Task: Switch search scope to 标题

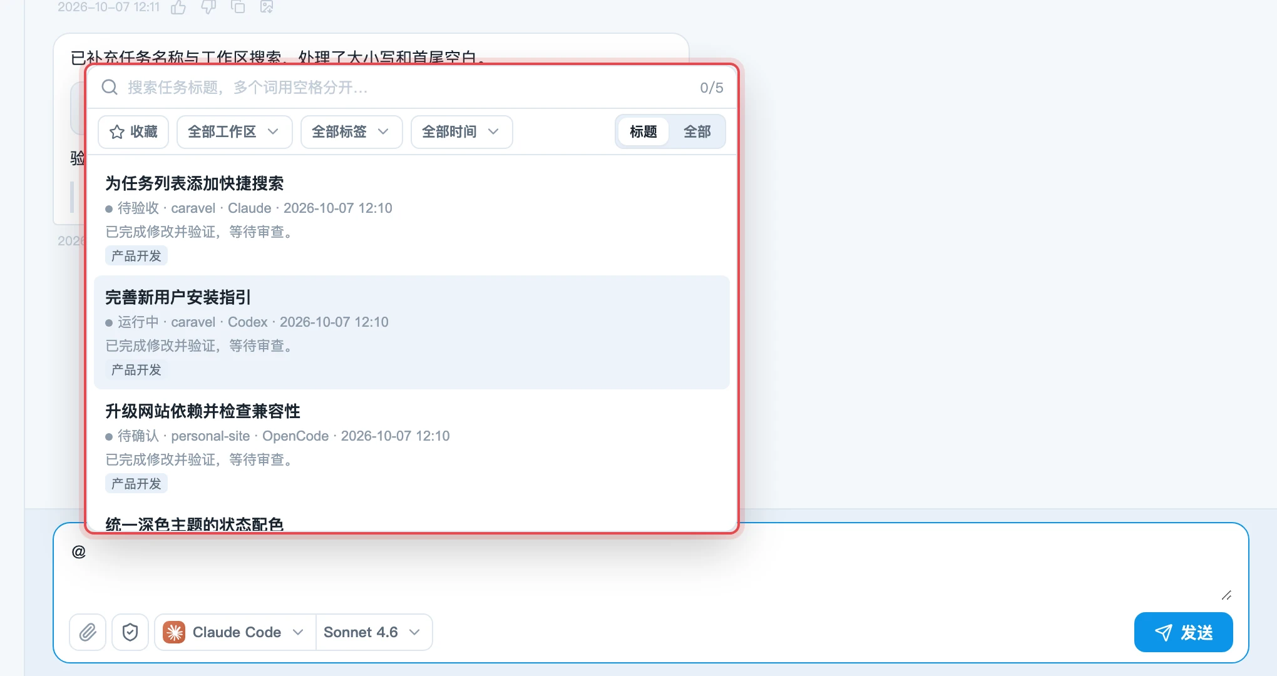Action: click(643, 131)
